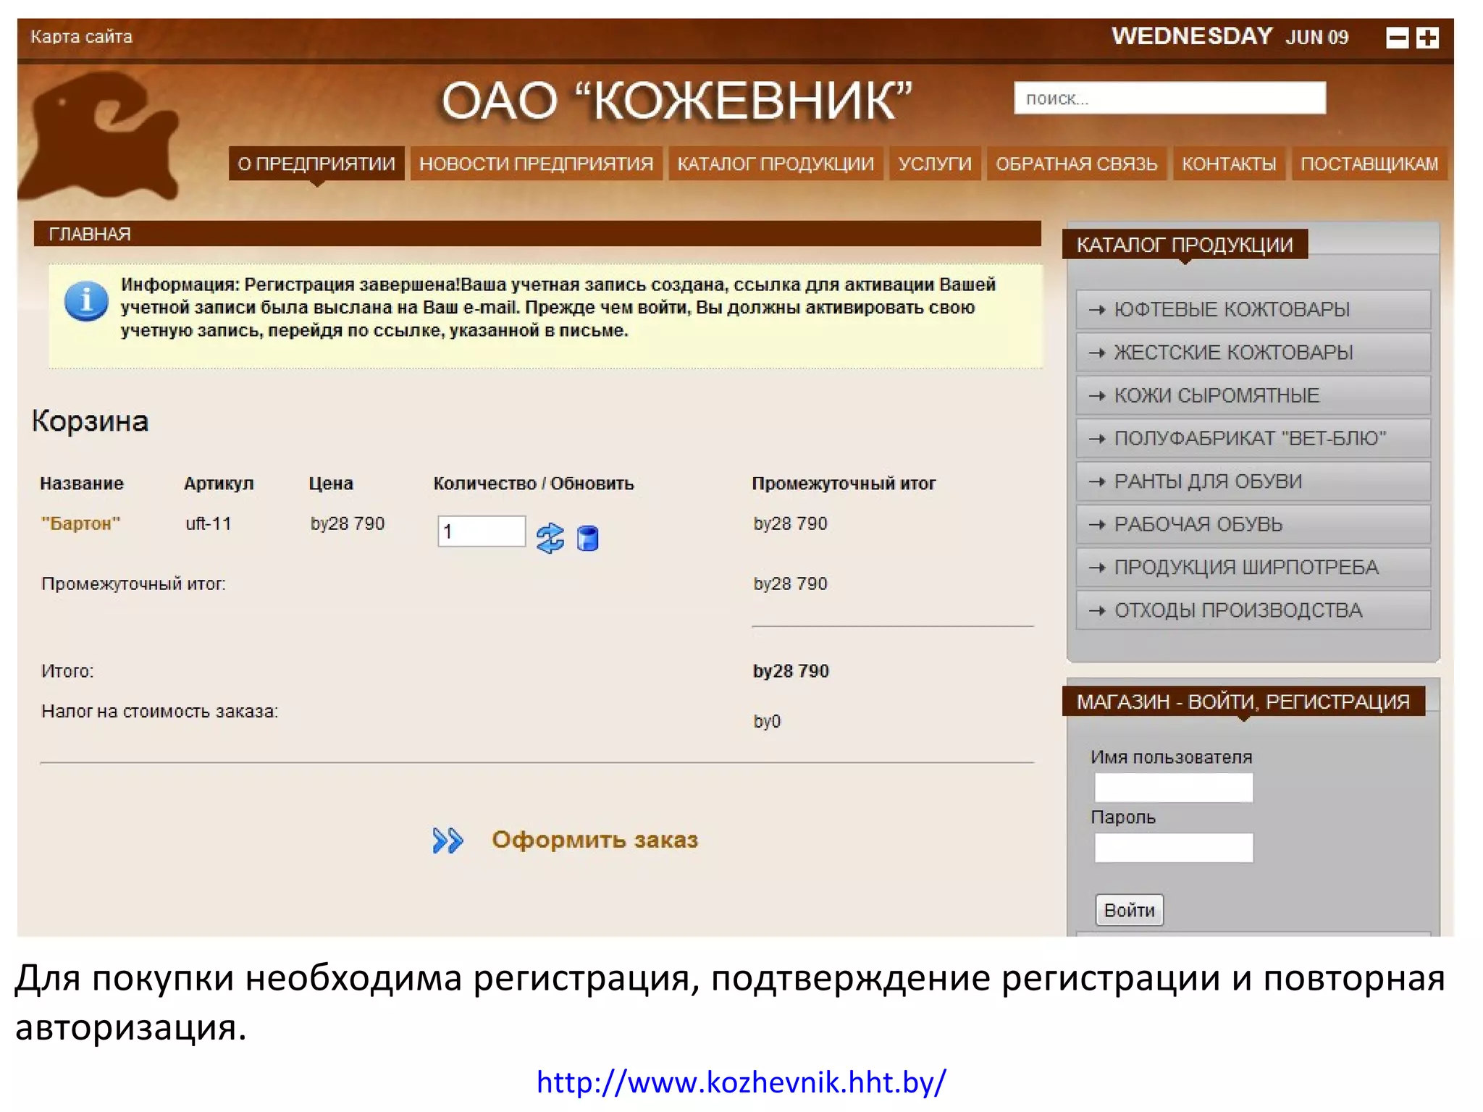Select the УСЛУГИ menu item
1483x1112 pixels.
[x=935, y=164]
